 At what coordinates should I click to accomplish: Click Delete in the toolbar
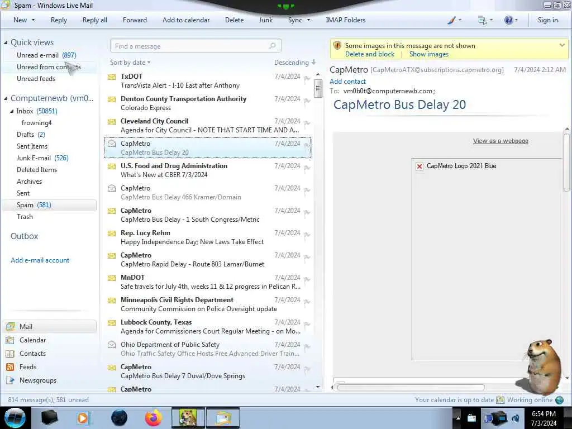[x=234, y=20]
